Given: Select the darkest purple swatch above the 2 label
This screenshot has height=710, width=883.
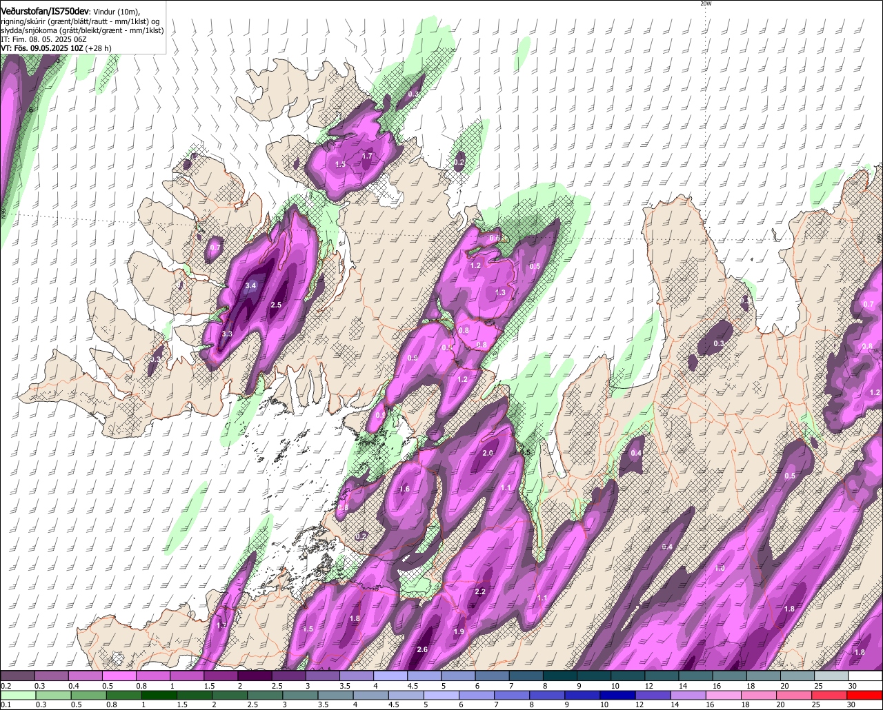Looking at the screenshot, I should pos(255,676).
